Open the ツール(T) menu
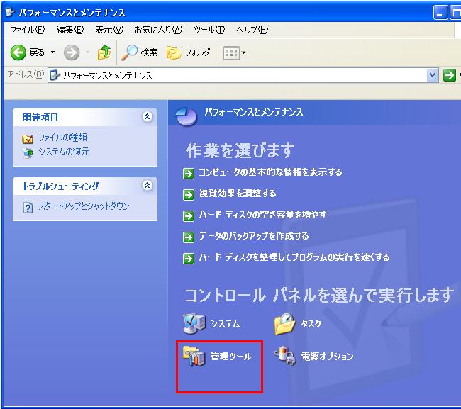This screenshot has height=409, width=461. point(209,30)
